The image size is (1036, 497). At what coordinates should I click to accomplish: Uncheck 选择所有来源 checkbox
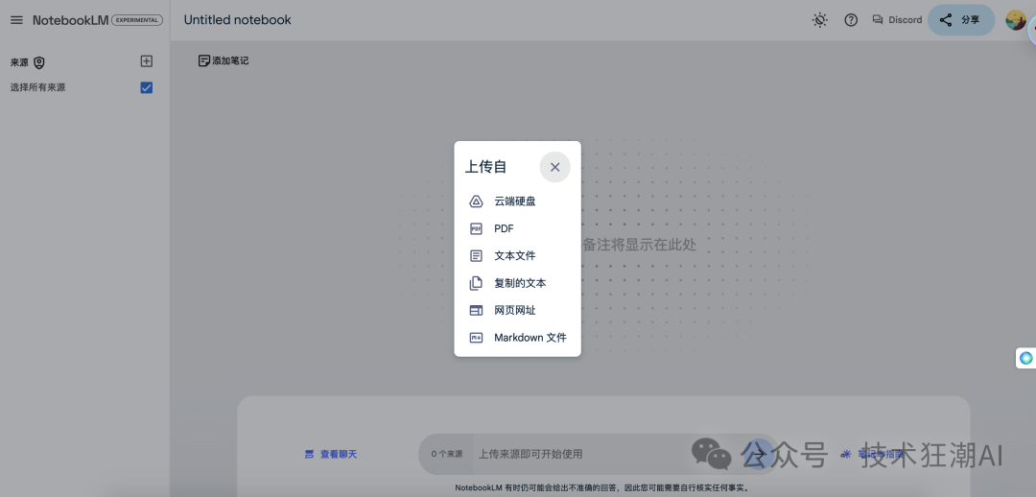(147, 87)
